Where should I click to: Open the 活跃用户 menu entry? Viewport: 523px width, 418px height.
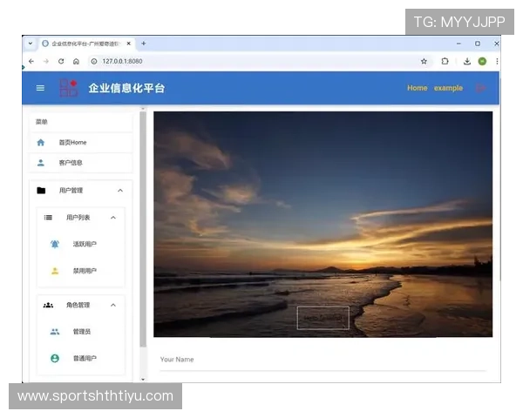coord(81,244)
